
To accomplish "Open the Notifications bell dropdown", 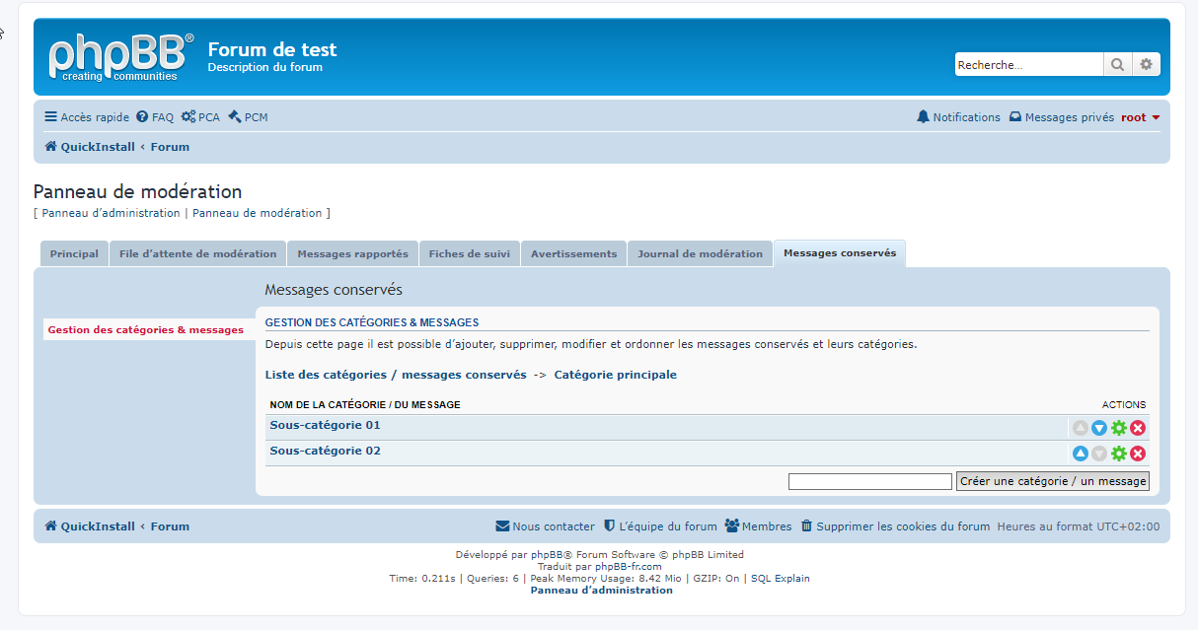I will click(958, 117).
